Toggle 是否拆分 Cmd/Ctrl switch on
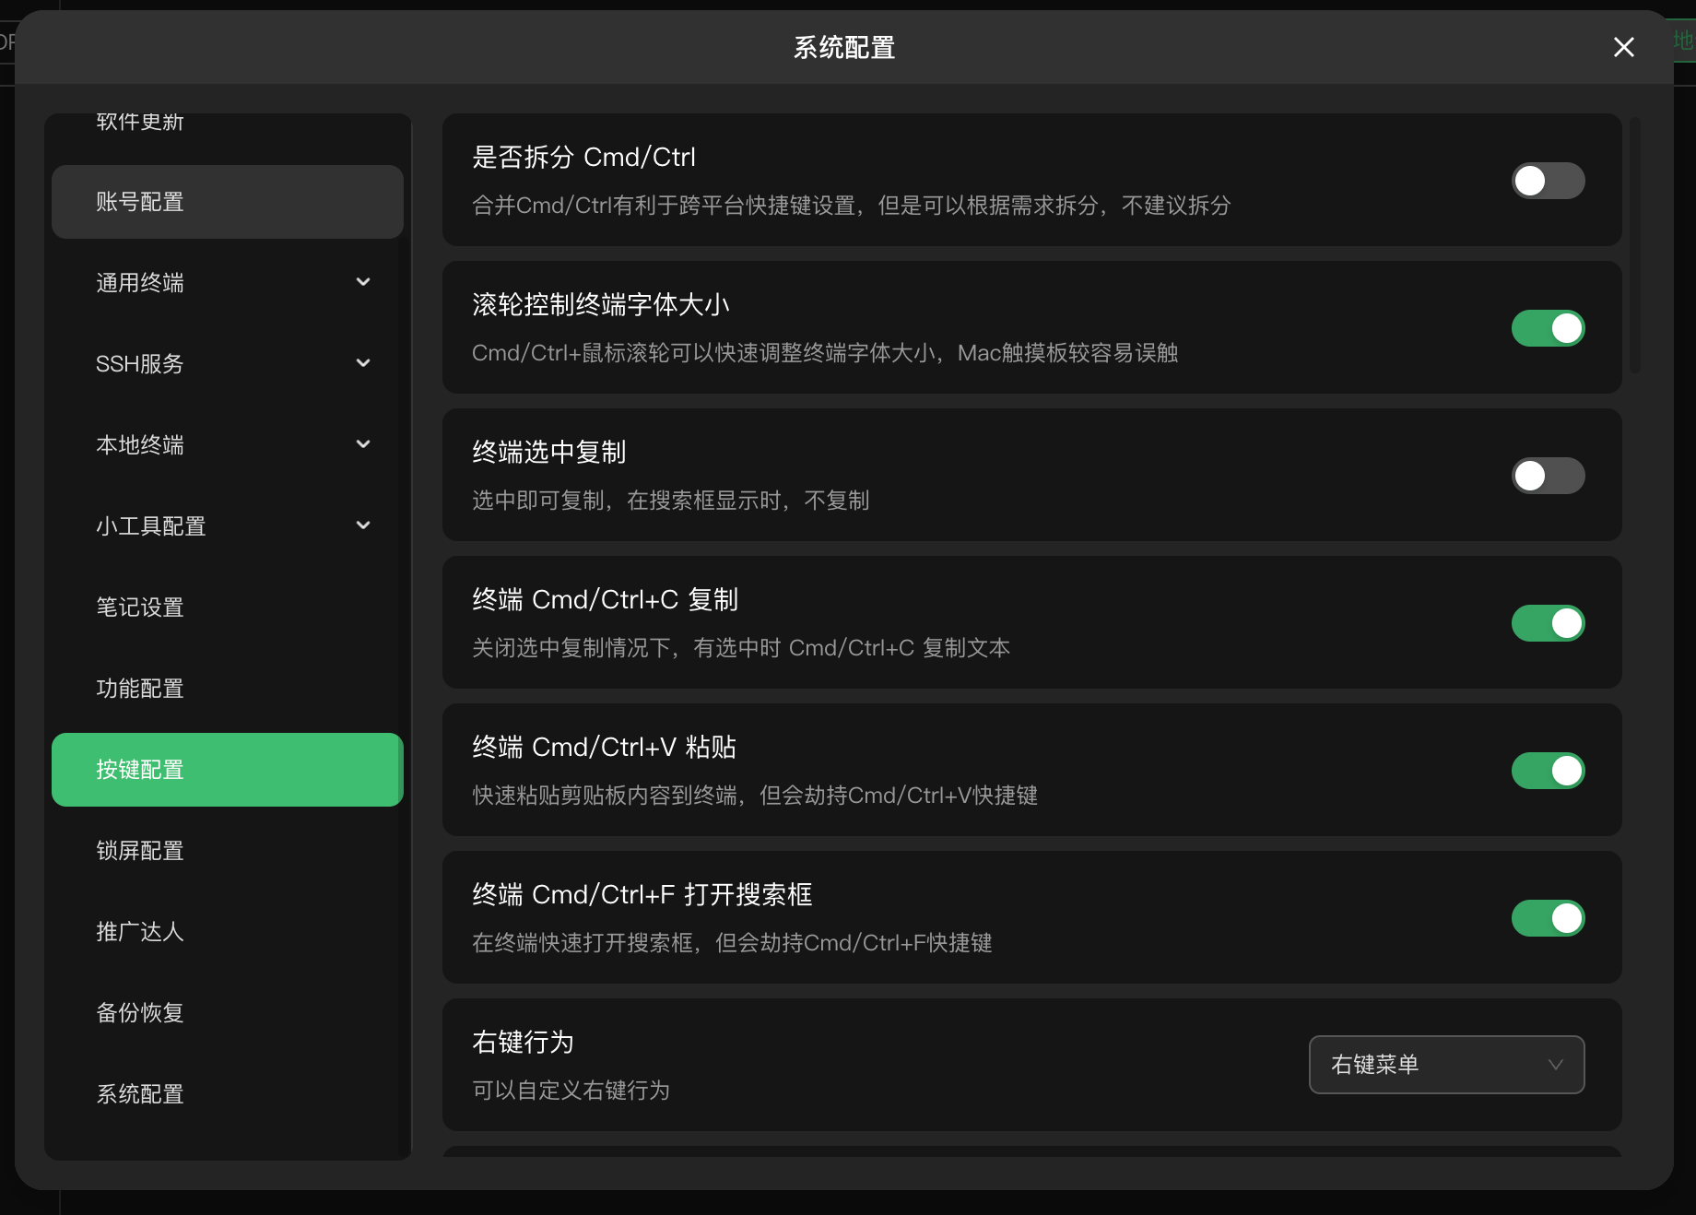The height and width of the screenshot is (1215, 1696). click(1548, 181)
